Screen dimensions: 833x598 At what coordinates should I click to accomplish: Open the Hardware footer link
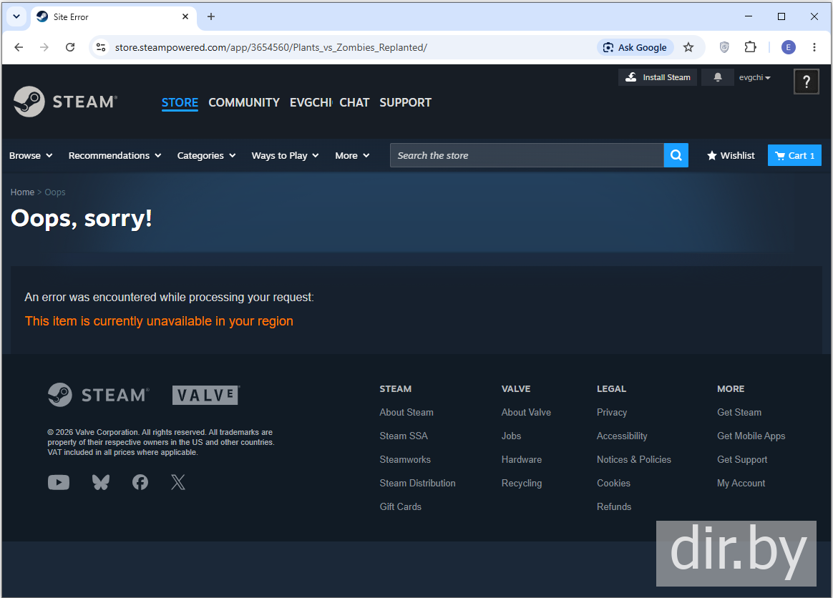tap(522, 459)
